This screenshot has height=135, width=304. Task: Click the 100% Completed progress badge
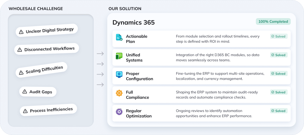coord(273,21)
